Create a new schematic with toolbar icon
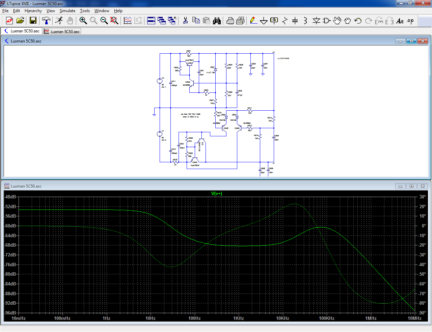The image size is (432, 332). point(9,21)
